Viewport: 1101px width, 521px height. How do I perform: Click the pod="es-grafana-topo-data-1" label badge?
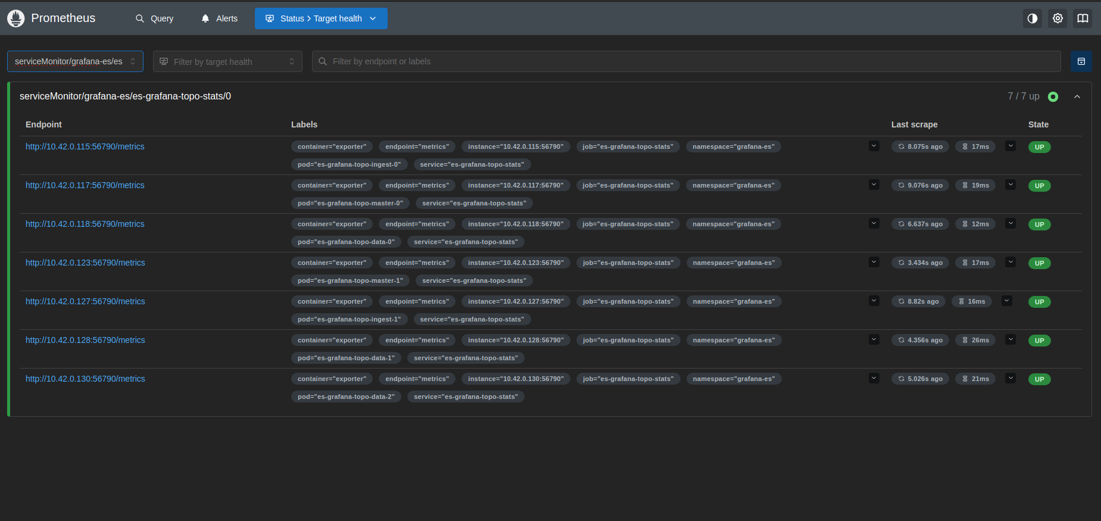[x=346, y=358]
